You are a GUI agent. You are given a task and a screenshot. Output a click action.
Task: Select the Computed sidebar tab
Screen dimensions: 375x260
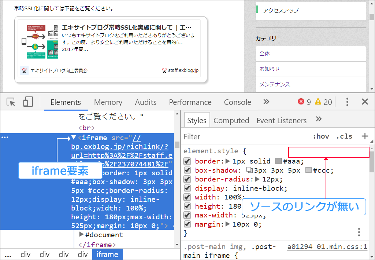[x=231, y=120]
